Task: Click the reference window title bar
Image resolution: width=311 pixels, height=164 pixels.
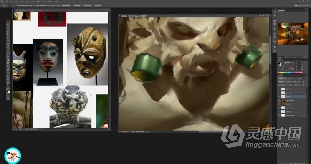Action: 61,10
